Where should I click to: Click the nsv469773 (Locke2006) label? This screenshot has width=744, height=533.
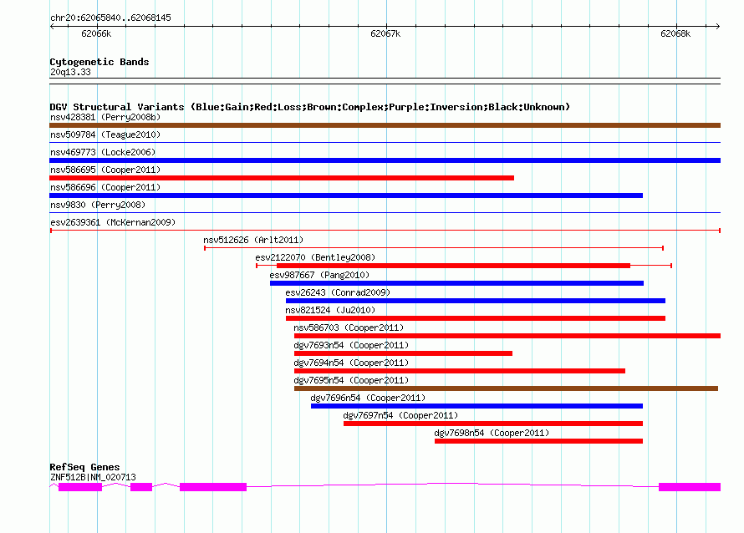(103, 152)
